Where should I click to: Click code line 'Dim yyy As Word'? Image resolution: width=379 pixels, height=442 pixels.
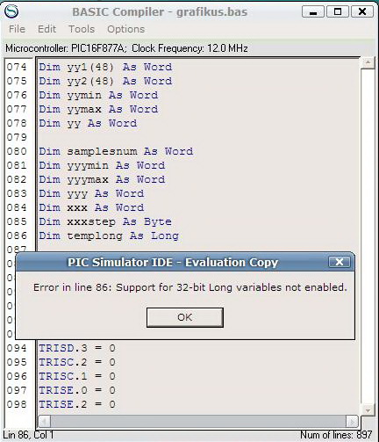(x=91, y=193)
